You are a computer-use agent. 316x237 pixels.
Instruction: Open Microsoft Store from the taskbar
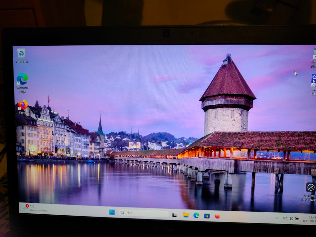point(207,216)
